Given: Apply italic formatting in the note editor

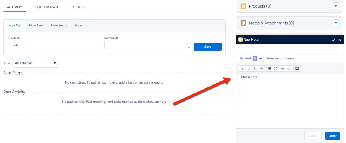Looking at the screenshot, I should coord(249,69).
